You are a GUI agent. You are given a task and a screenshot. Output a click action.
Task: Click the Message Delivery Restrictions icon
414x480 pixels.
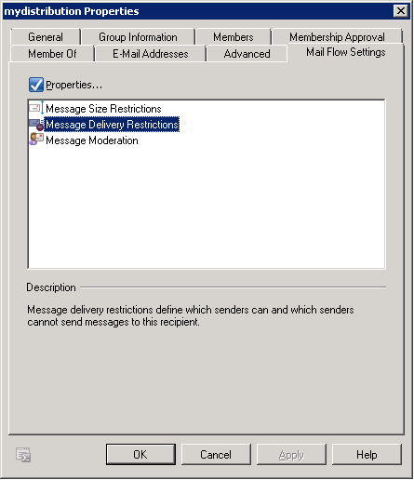(36, 125)
